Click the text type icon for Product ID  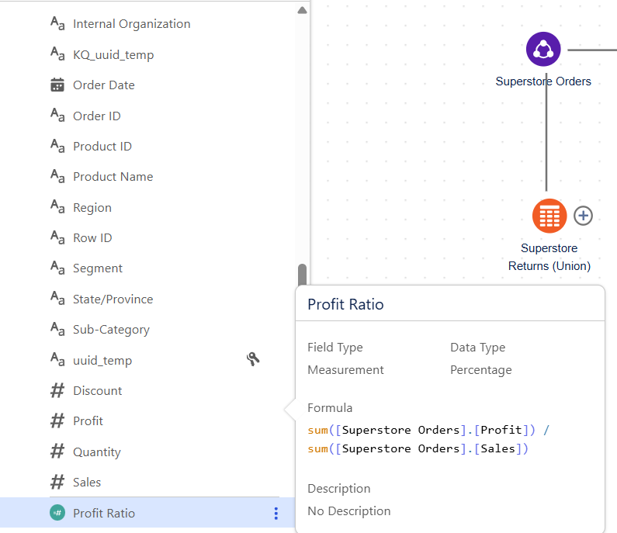point(57,146)
